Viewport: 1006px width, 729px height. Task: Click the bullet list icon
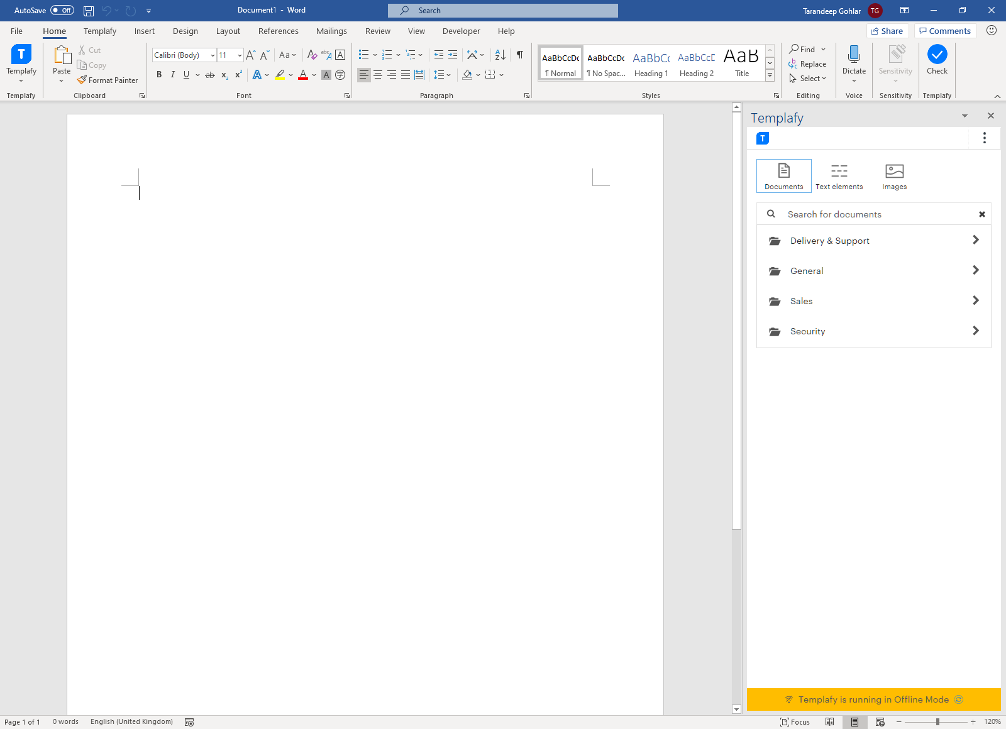[x=363, y=55]
